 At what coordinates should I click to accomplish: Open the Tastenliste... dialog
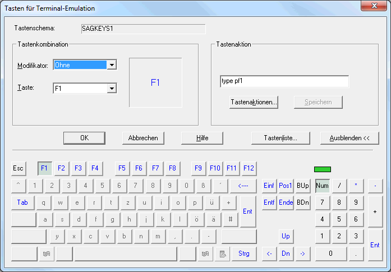(x=280, y=138)
